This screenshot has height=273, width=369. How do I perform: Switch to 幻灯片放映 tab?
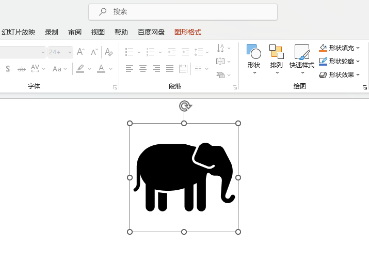pos(18,32)
